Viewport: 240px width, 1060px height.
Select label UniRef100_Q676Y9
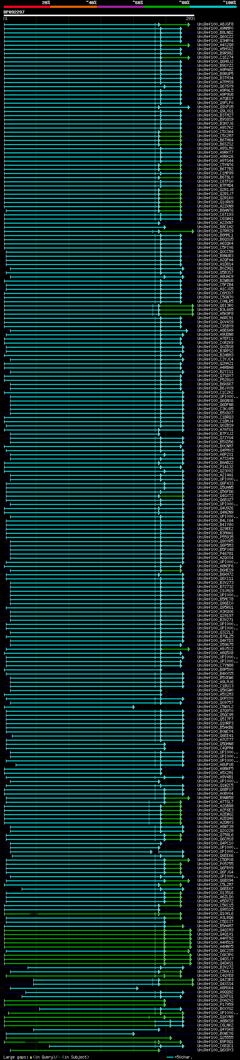coord(215,86)
